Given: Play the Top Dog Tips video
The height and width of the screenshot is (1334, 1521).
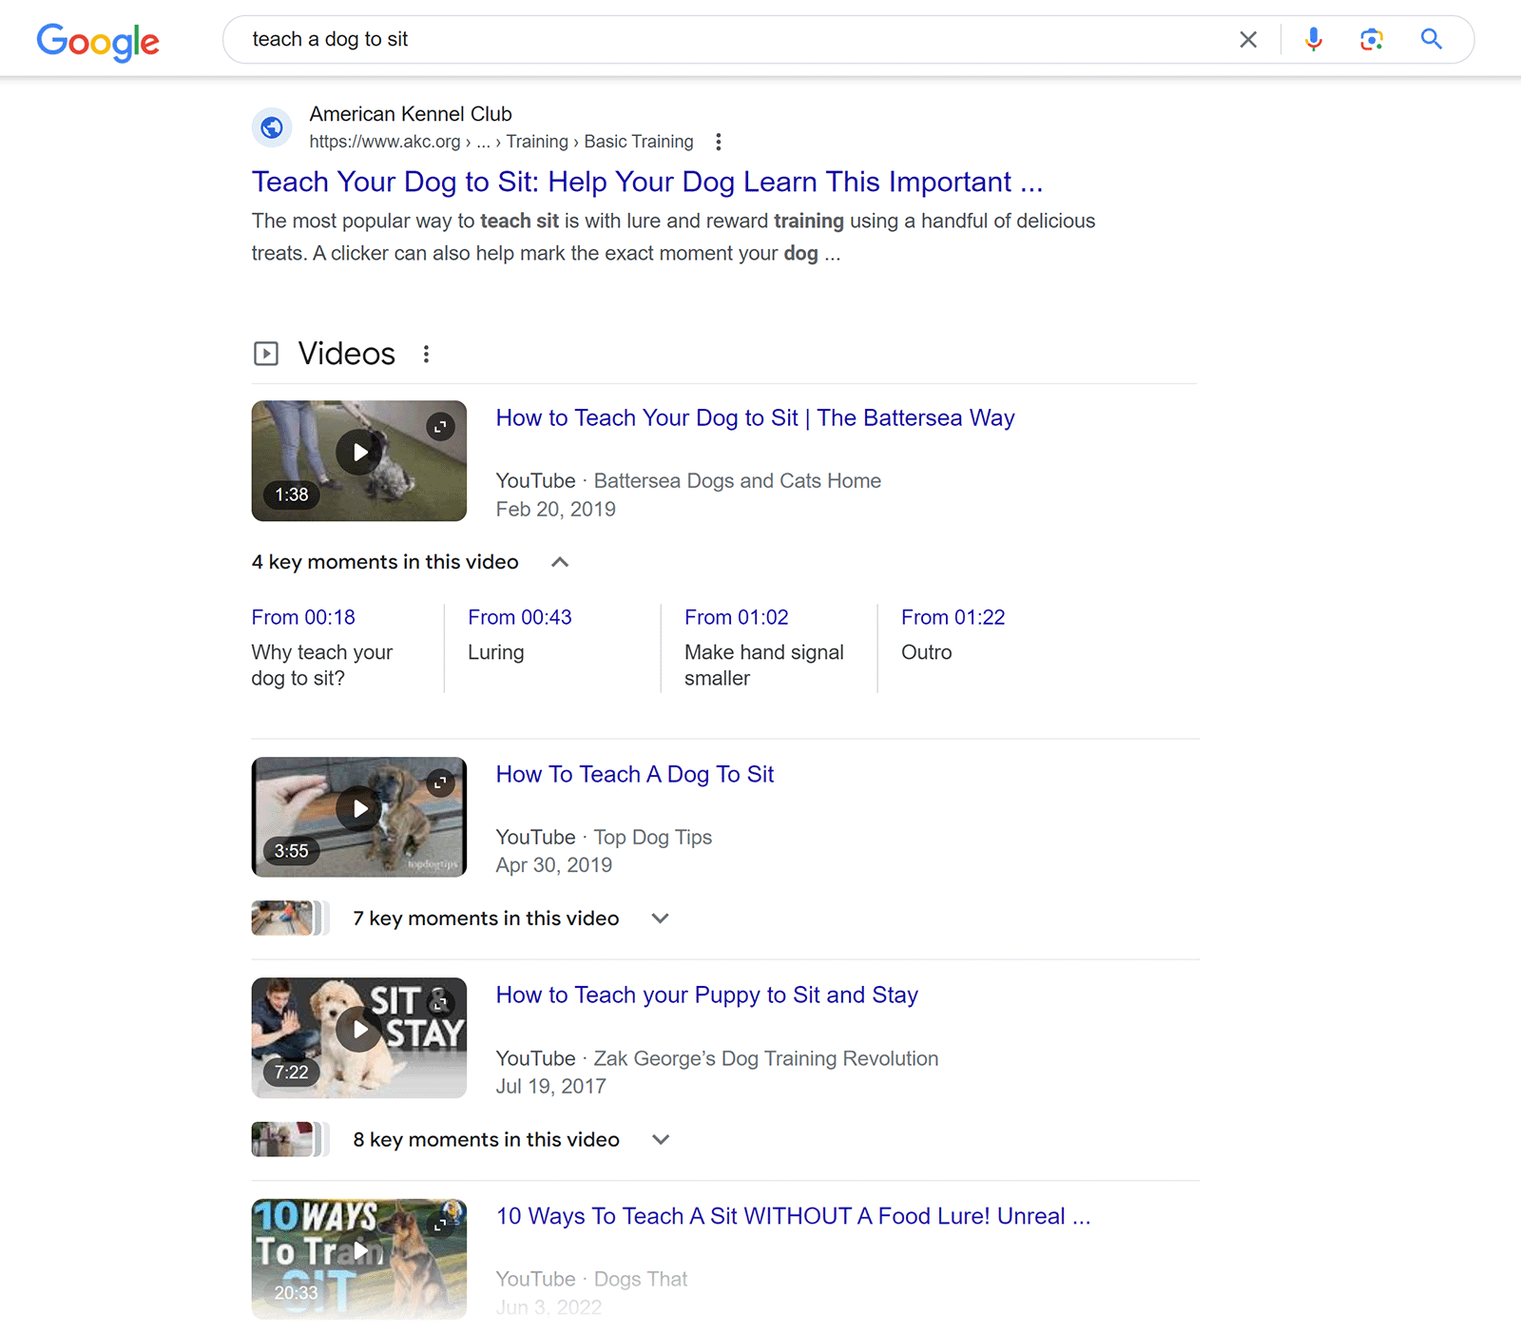Looking at the screenshot, I should [x=358, y=809].
